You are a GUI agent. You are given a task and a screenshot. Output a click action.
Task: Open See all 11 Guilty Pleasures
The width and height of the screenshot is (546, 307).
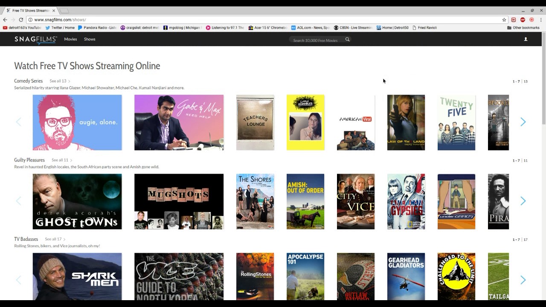point(62,160)
